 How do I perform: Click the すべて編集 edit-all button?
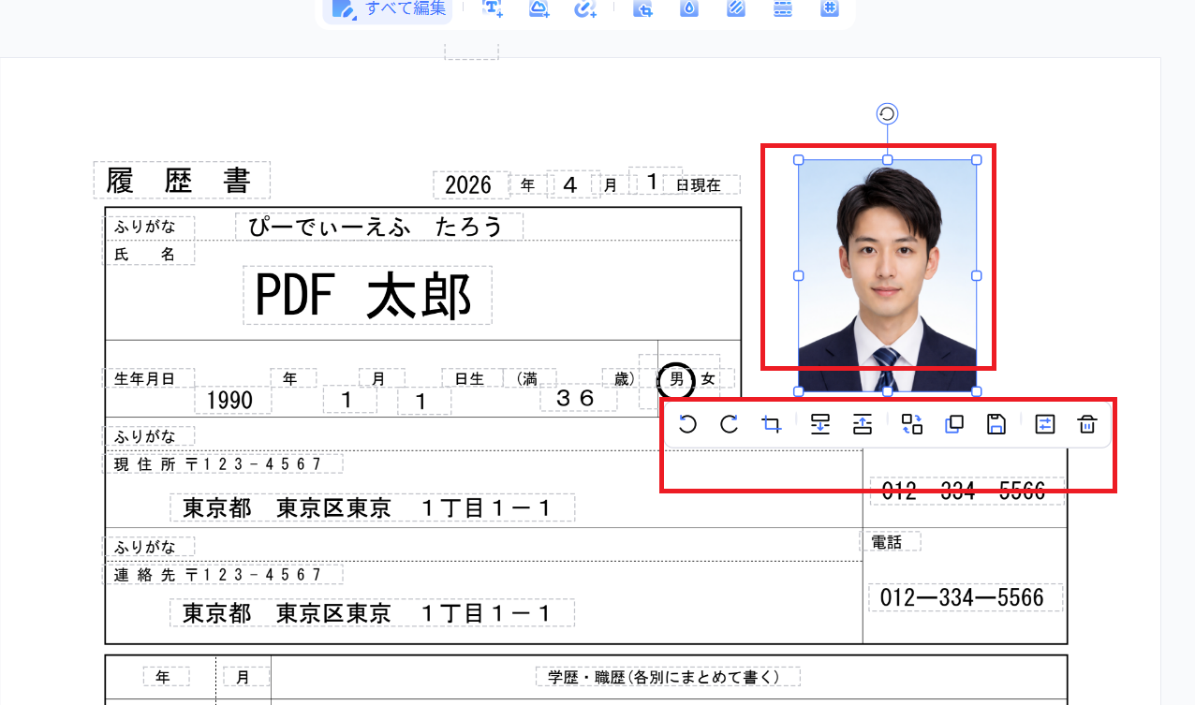388,9
